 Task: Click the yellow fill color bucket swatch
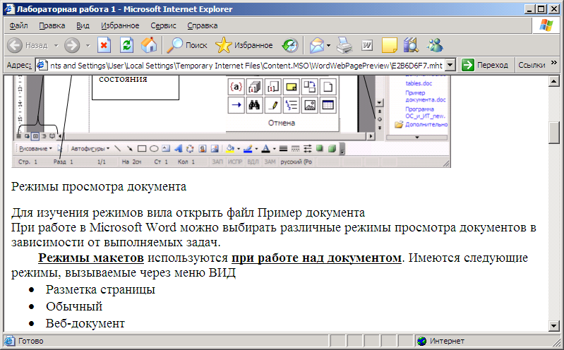point(230,149)
